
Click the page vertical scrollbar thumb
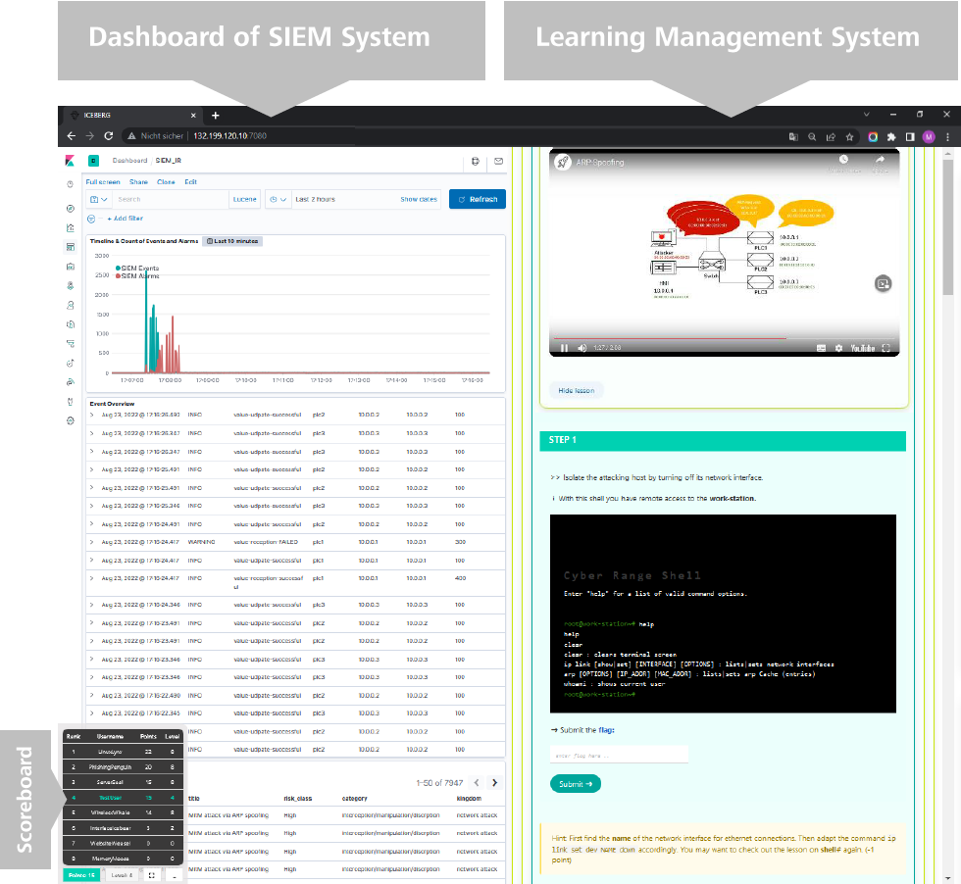coord(949,226)
